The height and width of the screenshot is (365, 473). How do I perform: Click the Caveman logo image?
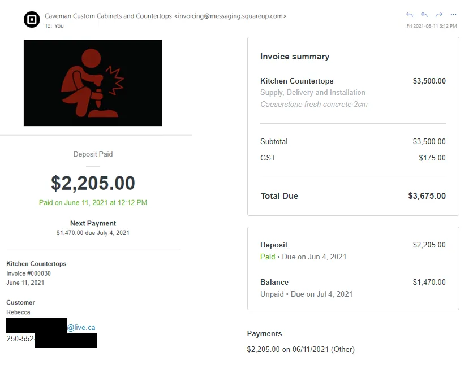pyautogui.click(x=93, y=82)
